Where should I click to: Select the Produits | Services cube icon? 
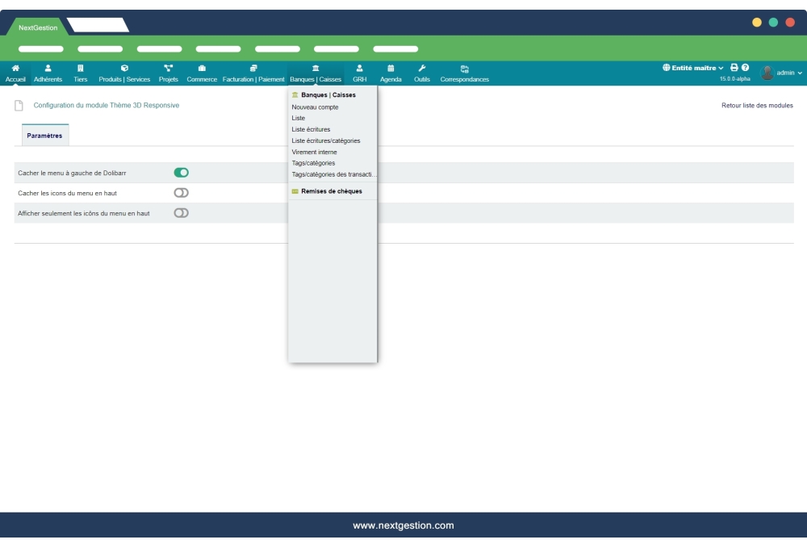pos(124,69)
